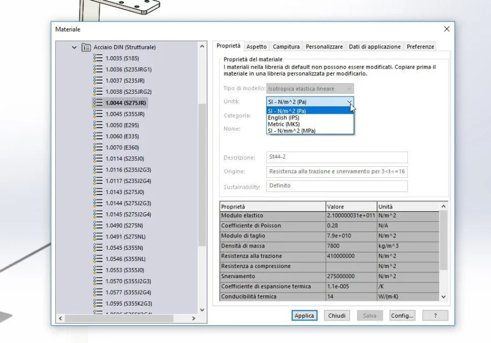Close the Materiale dialog with X

(447, 29)
